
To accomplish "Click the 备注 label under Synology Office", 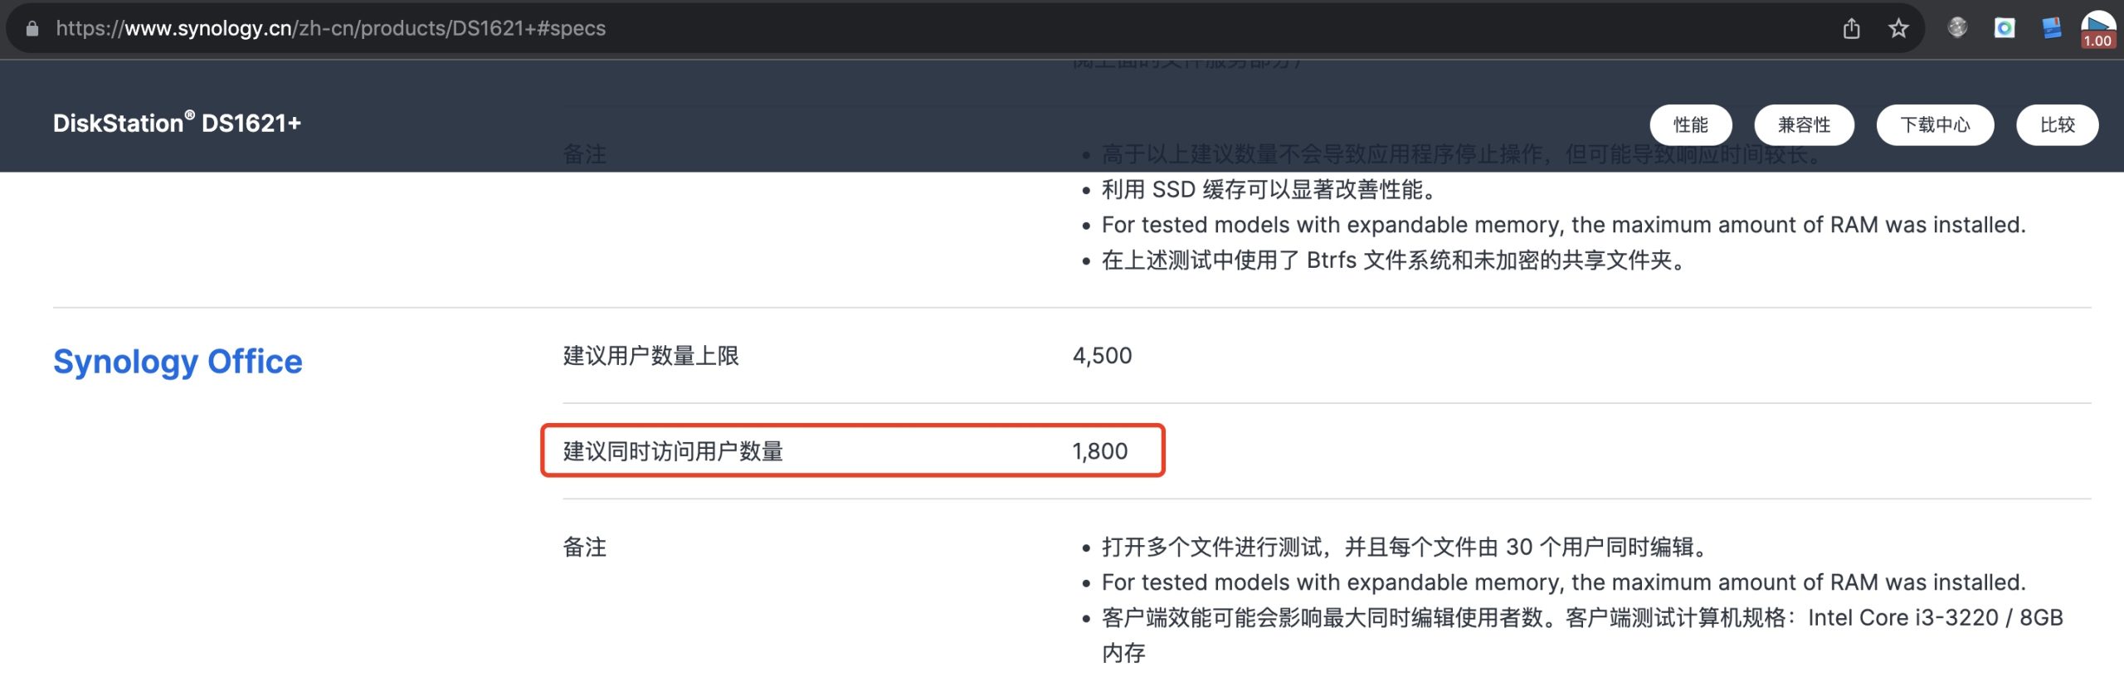I will click(584, 548).
